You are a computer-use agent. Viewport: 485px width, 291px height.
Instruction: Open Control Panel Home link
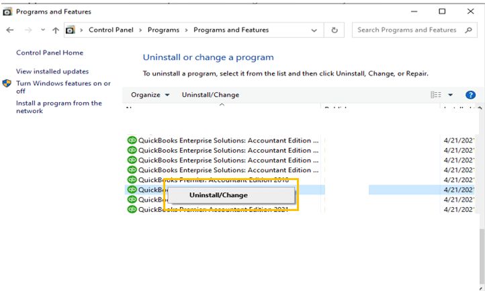click(x=50, y=52)
